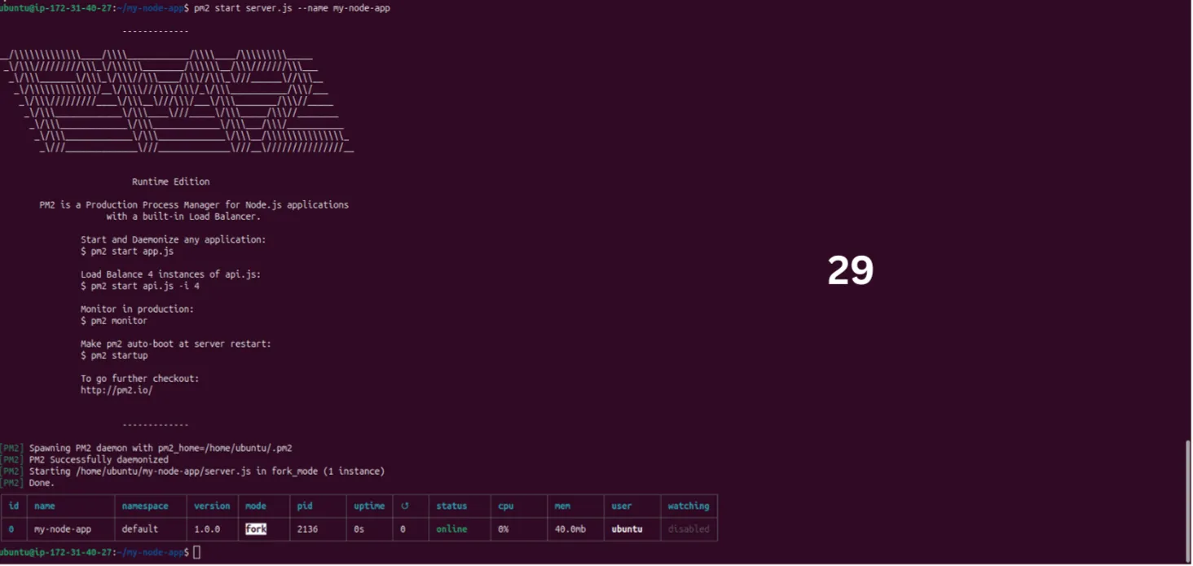Image resolution: width=1193 pixels, height=566 pixels.
Task: Click the '$ pm2 start app.js' example line
Action: point(127,252)
